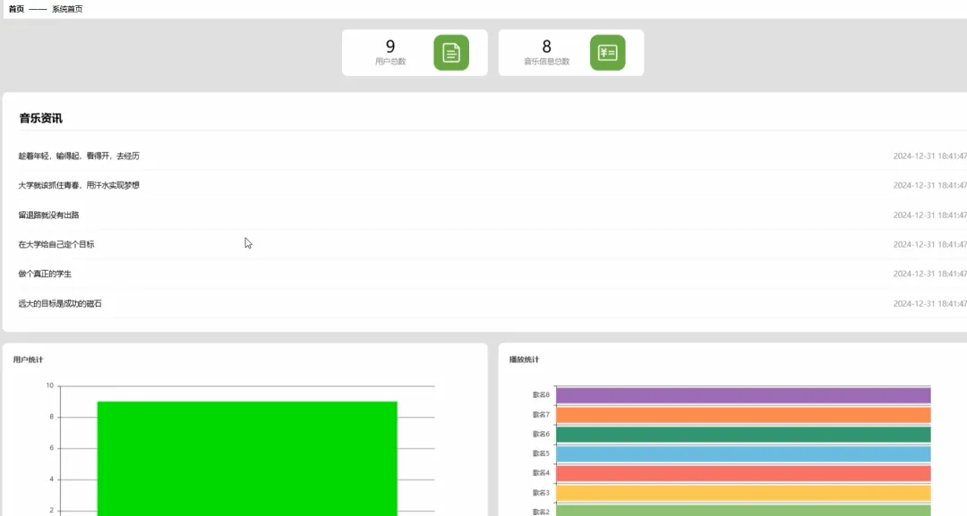Click the 歌名7 axis label

click(x=541, y=414)
